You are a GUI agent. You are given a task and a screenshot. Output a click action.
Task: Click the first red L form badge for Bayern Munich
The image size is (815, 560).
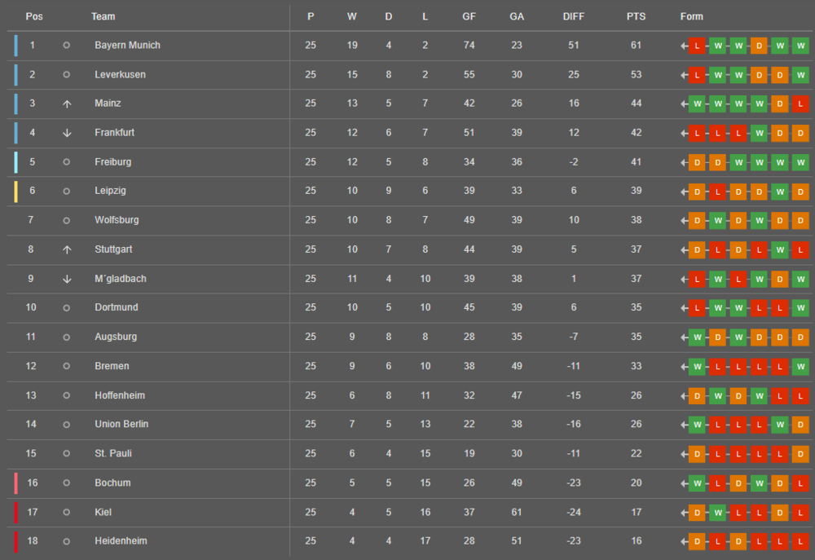tap(697, 46)
